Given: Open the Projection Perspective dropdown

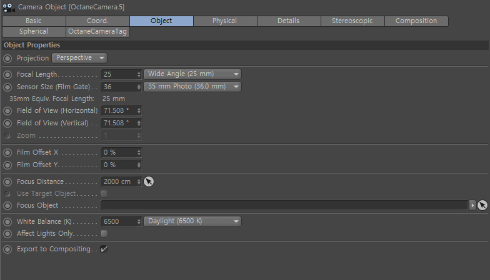Looking at the screenshot, I should 79,58.
